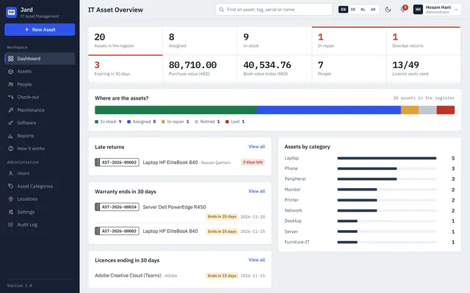Click the grey Retired bar segment
The height and width of the screenshot is (293, 470).
pyautogui.click(x=427, y=110)
